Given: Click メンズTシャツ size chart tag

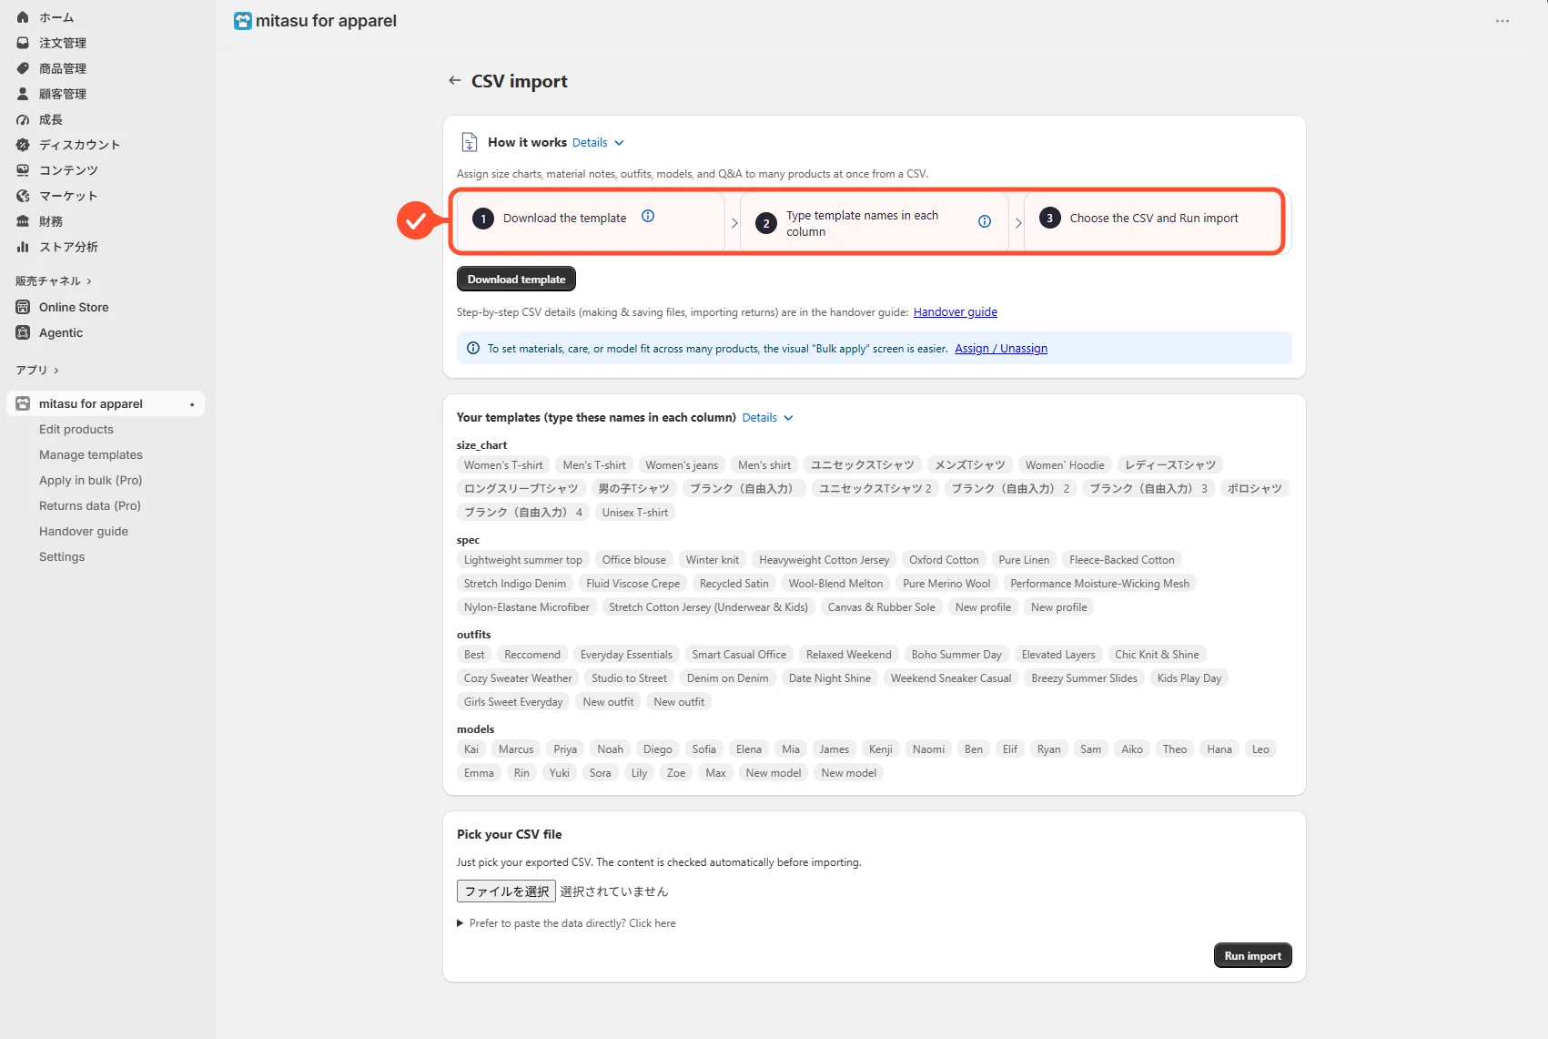Looking at the screenshot, I should click(x=970, y=465).
